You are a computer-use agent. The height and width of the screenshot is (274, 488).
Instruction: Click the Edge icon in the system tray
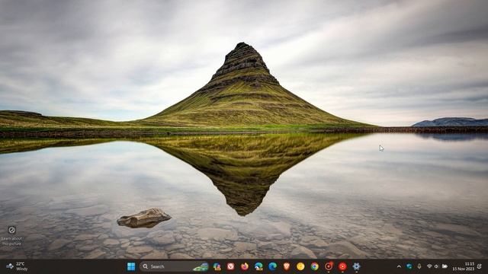point(409,266)
